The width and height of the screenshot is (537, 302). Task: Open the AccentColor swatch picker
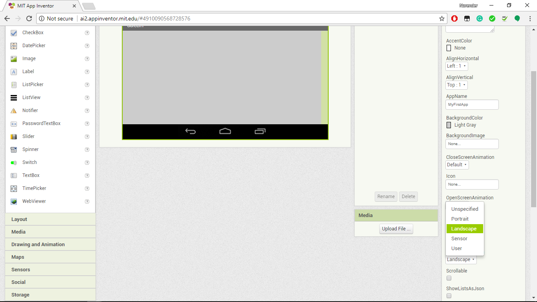tap(449, 48)
